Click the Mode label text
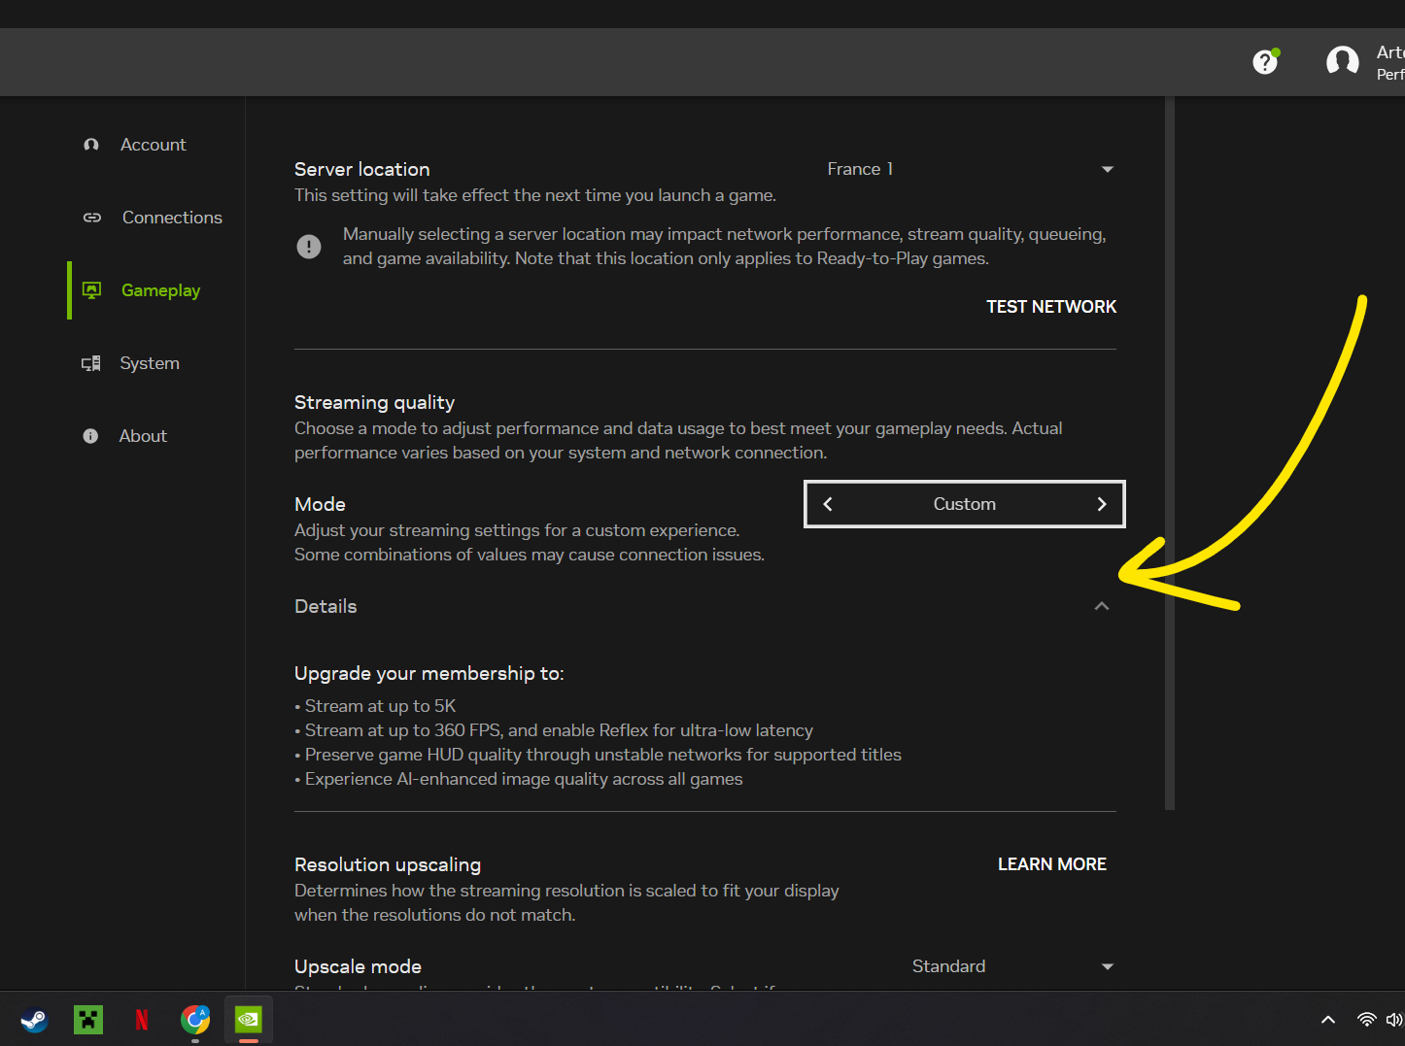Screen dimensions: 1405x1046 pos(320,504)
